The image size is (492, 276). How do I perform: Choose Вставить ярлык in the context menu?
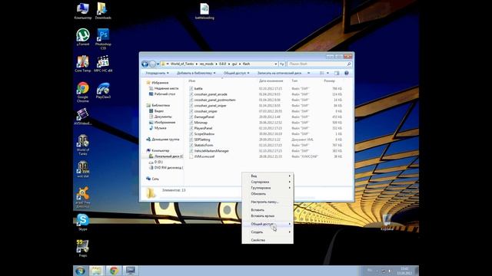268,216
